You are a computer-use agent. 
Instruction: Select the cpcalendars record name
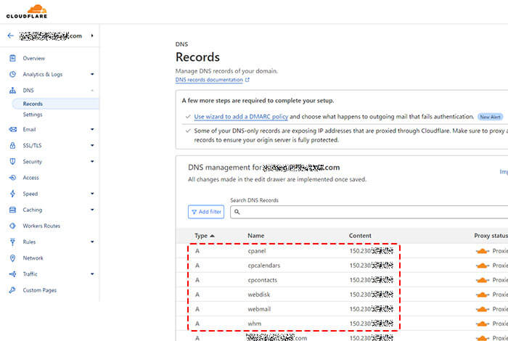pyautogui.click(x=263, y=266)
